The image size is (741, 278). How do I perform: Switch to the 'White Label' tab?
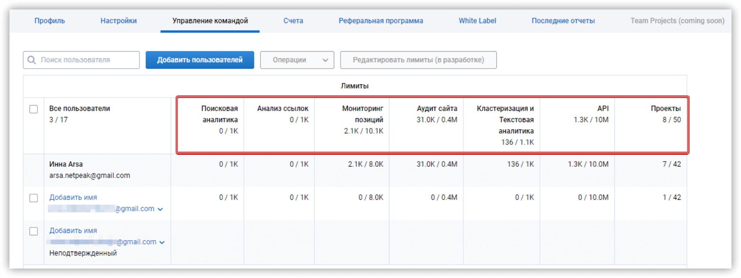pos(477,21)
